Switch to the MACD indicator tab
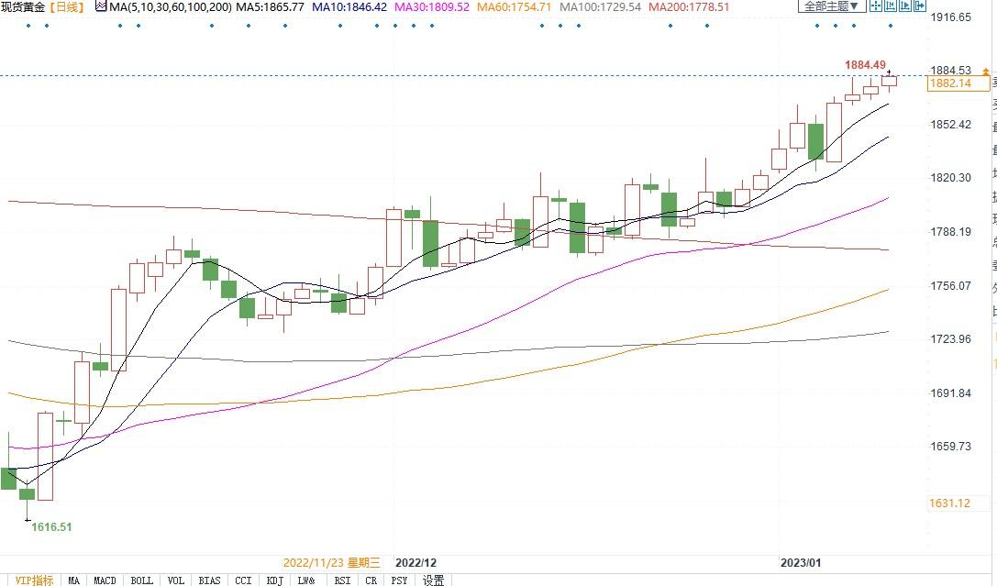Viewport: 997px width, 586px height. pyautogui.click(x=105, y=580)
